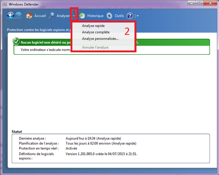Click the Analyser toolbar label
219x175 pixels.
coord(63,16)
